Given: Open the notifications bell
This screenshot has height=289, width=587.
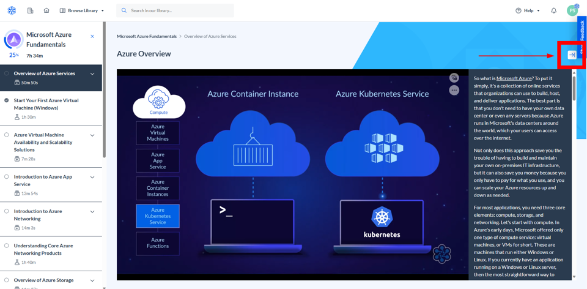Looking at the screenshot, I should pyautogui.click(x=554, y=10).
